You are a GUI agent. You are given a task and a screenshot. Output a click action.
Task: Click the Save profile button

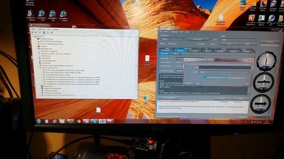pos(247,44)
